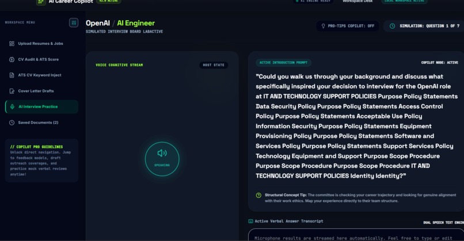
Task: Select ATS CV Keyword Inject menu item
Action: click(41, 75)
